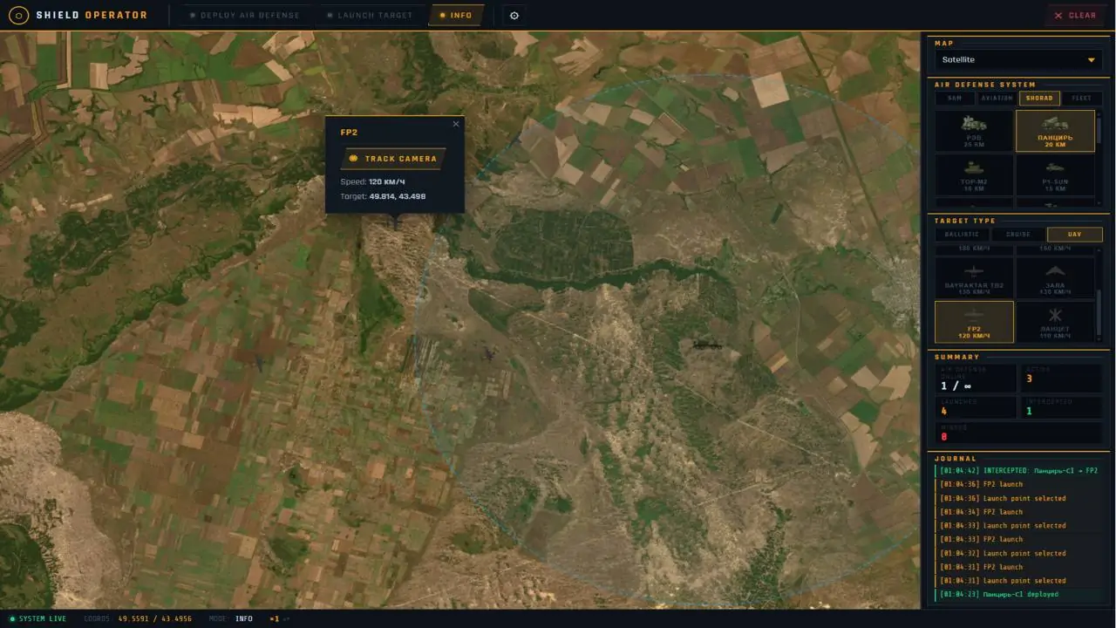The width and height of the screenshot is (1116, 628).
Task: Select the SAM air defense category
Action: (x=955, y=99)
